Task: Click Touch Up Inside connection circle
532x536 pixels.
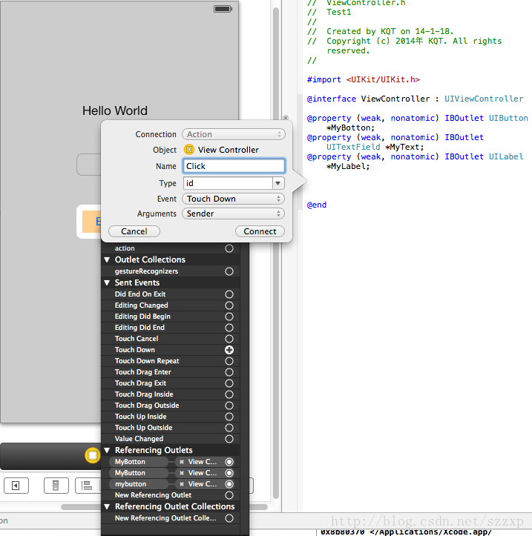Action: 229,417
